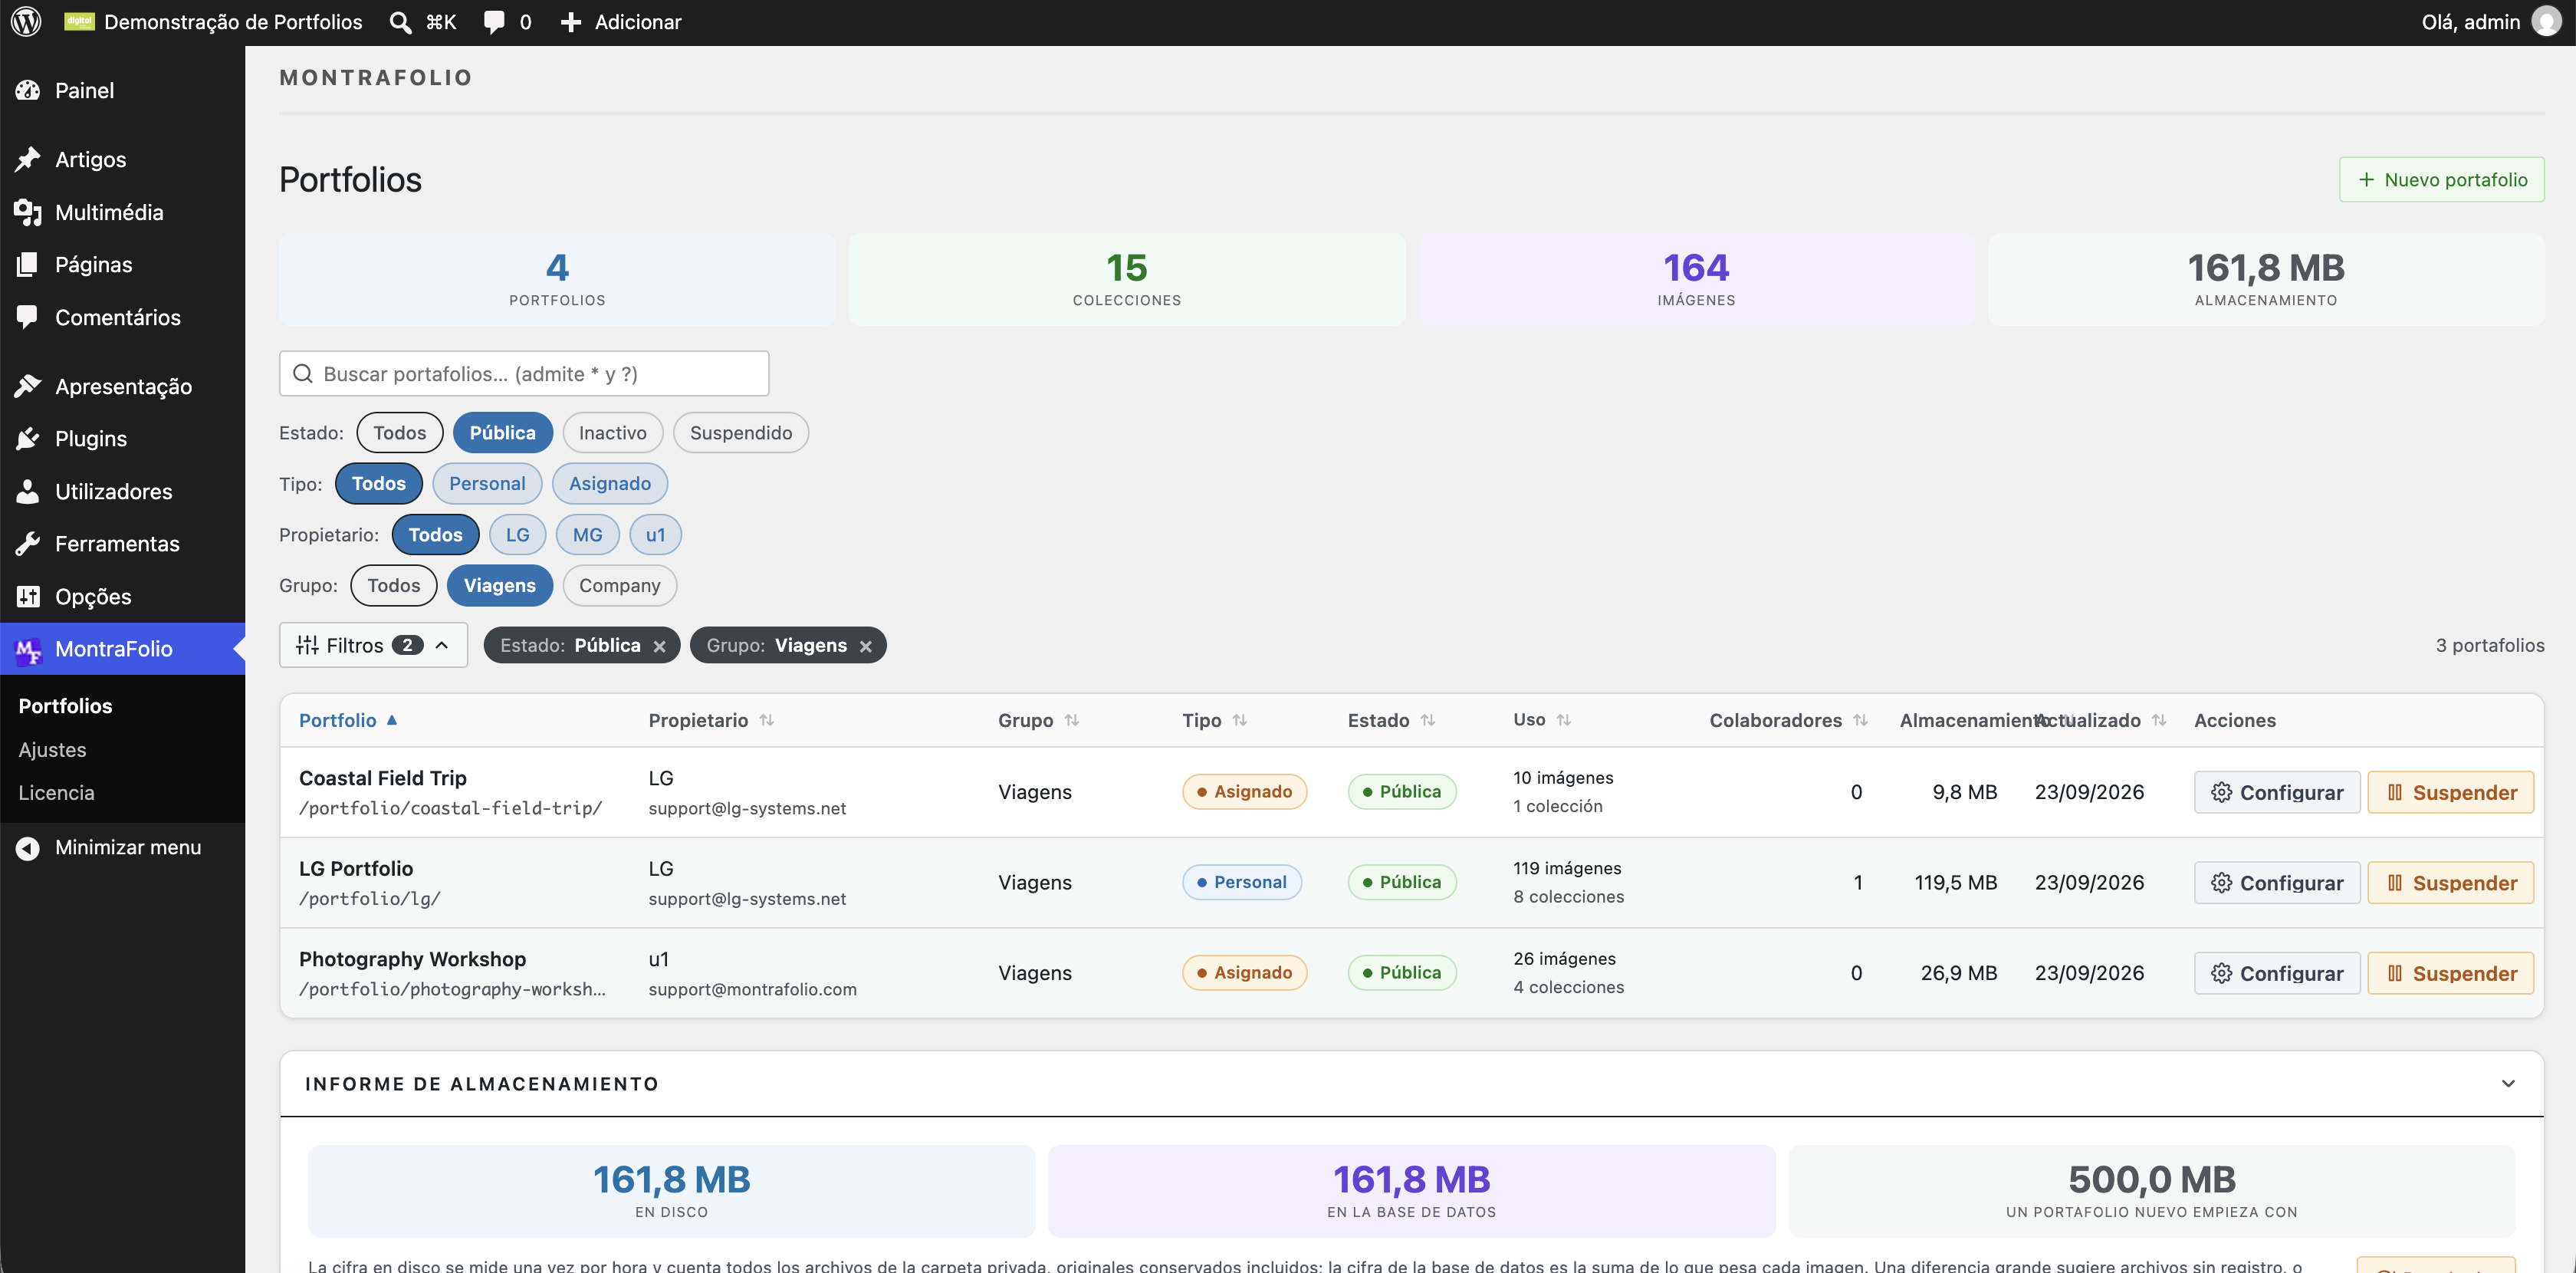The height and width of the screenshot is (1273, 2576).
Task: Open the Coastal Field Trip portfolio link
Action: point(382,778)
